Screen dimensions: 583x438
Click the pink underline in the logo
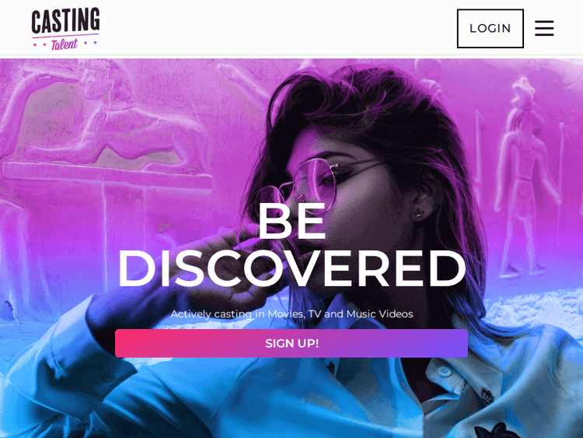[x=65, y=36]
